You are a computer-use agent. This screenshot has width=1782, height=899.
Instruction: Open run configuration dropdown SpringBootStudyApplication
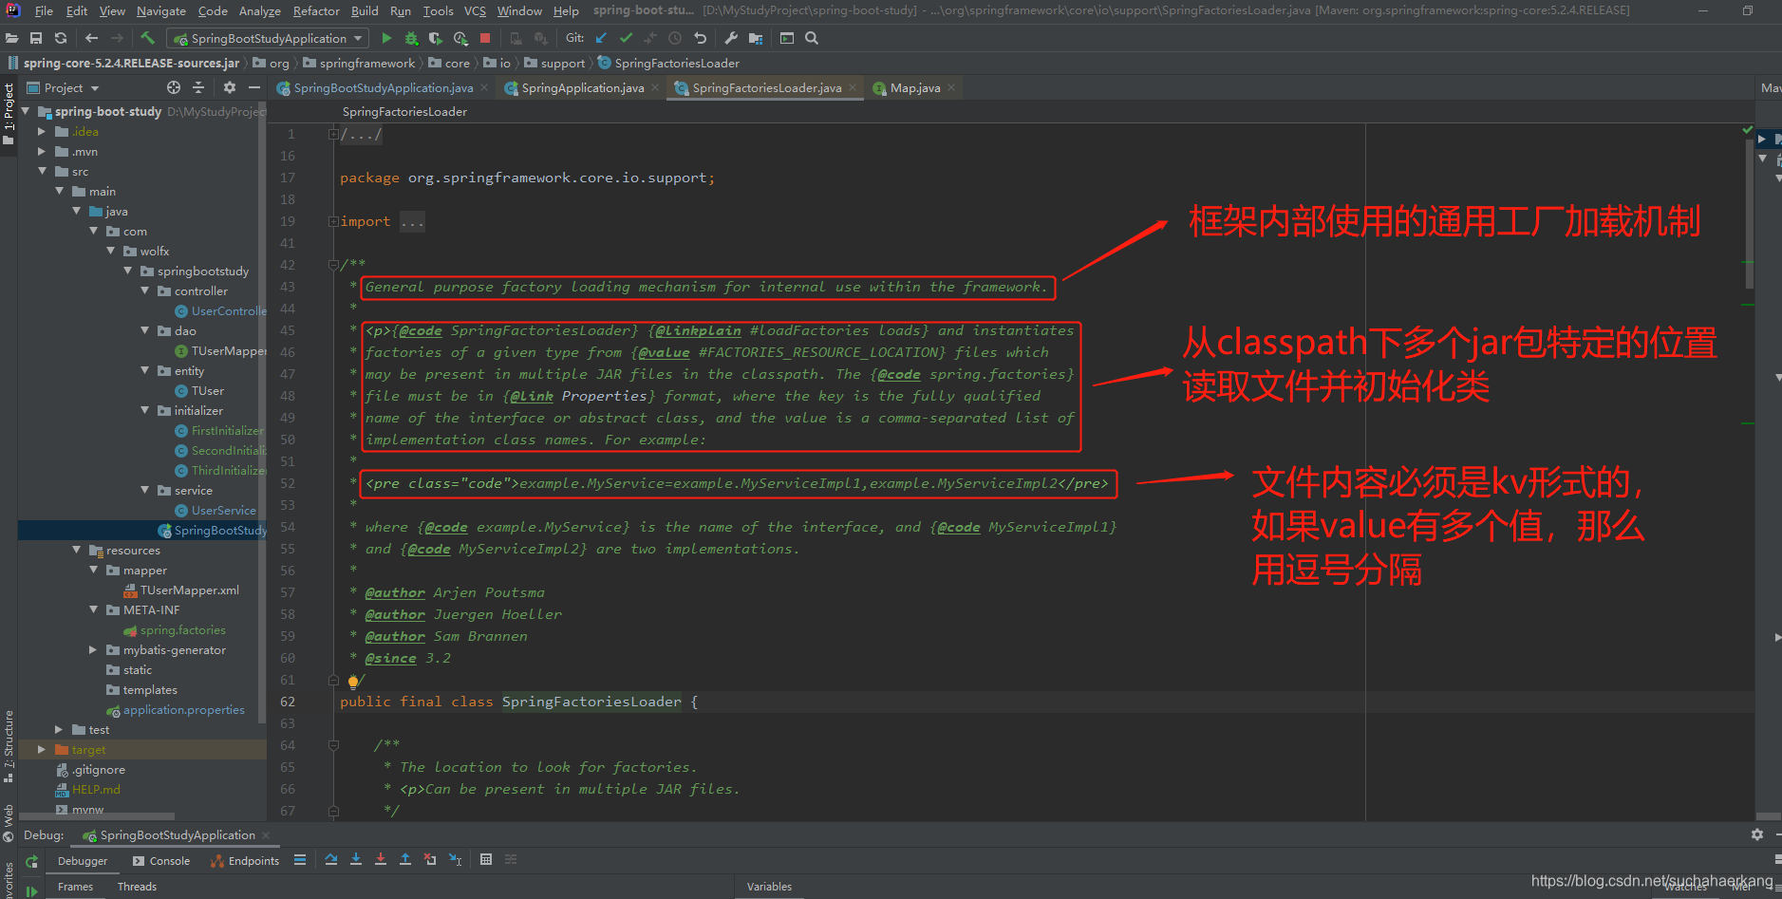pyautogui.click(x=268, y=38)
